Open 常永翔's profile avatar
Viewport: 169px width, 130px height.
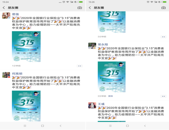pos(92,46)
